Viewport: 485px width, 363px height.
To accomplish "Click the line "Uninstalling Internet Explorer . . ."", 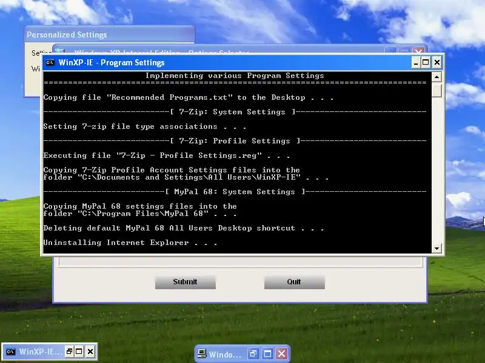I will point(130,243).
